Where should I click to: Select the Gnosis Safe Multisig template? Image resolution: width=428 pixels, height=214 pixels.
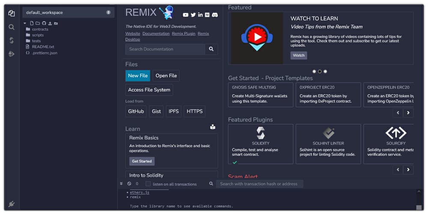[x=261, y=95]
